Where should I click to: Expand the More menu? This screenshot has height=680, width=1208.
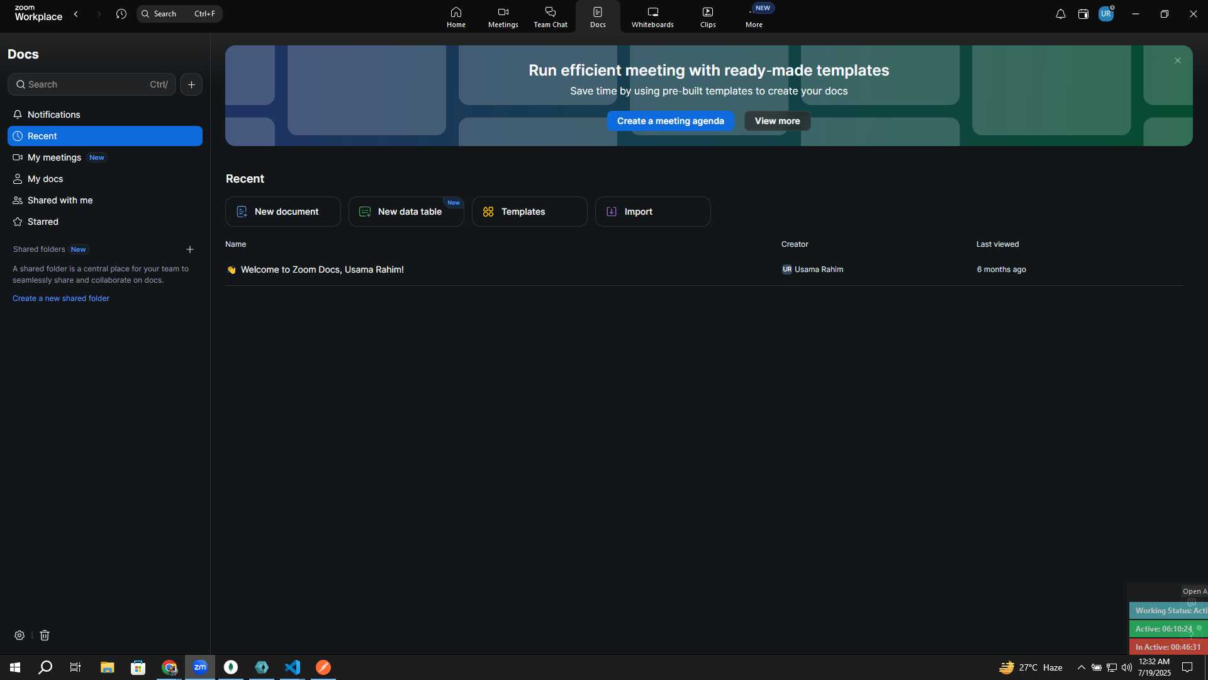tap(754, 17)
